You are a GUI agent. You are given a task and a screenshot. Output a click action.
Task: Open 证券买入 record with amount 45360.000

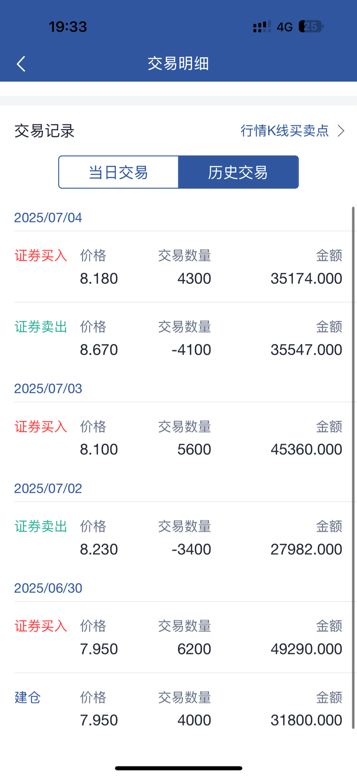[x=178, y=438]
